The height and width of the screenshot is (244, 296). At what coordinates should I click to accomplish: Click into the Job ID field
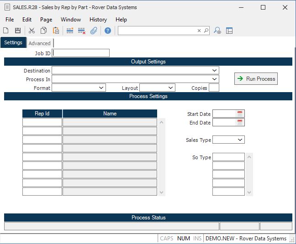(x=81, y=53)
